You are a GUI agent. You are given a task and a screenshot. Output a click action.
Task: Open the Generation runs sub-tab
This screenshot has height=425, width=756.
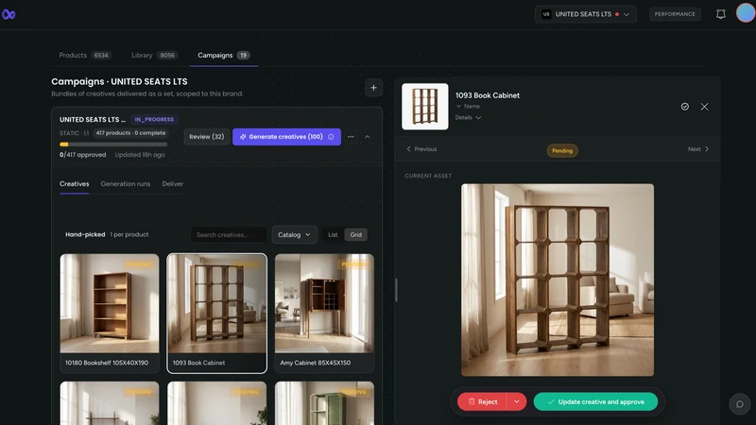tap(126, 184)
